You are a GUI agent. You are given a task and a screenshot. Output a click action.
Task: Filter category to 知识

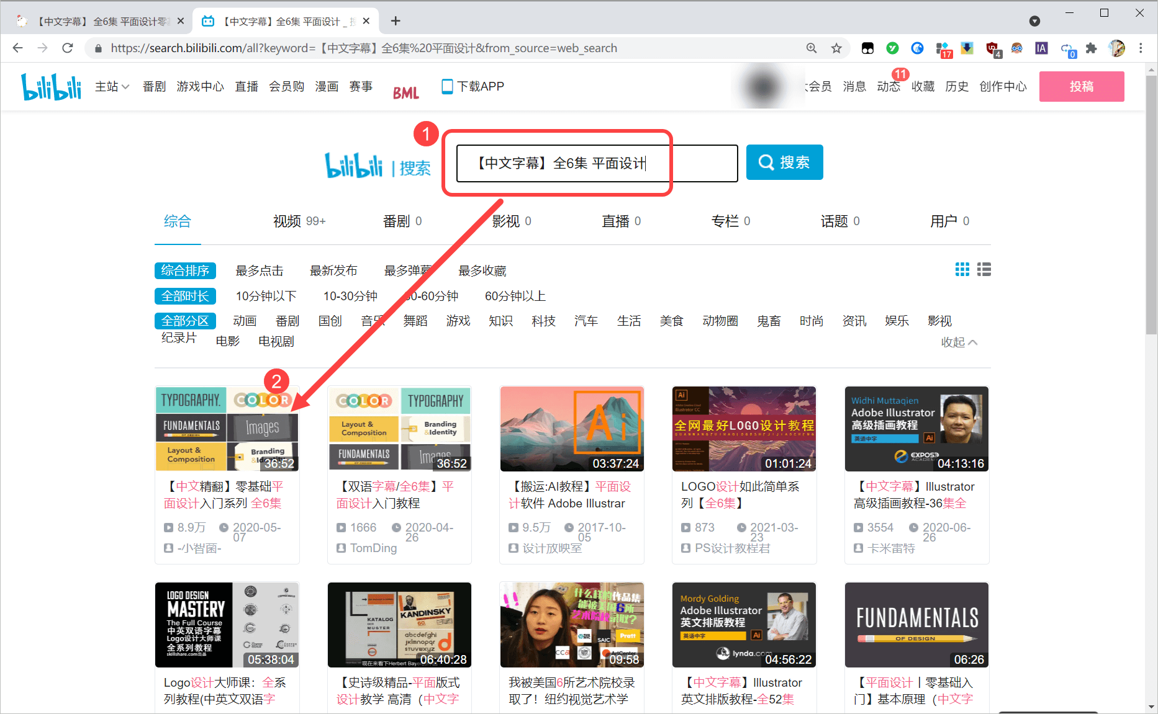pos(500,321)
